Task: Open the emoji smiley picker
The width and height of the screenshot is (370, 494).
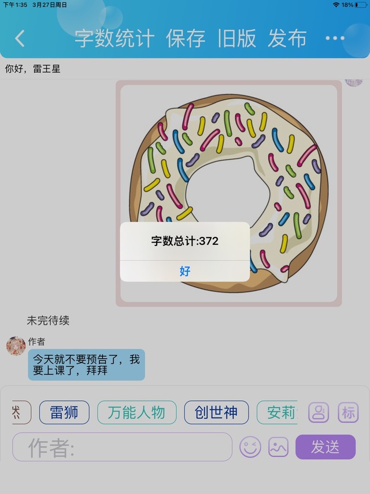Action: pyautogui.click(x=250, y=447)
